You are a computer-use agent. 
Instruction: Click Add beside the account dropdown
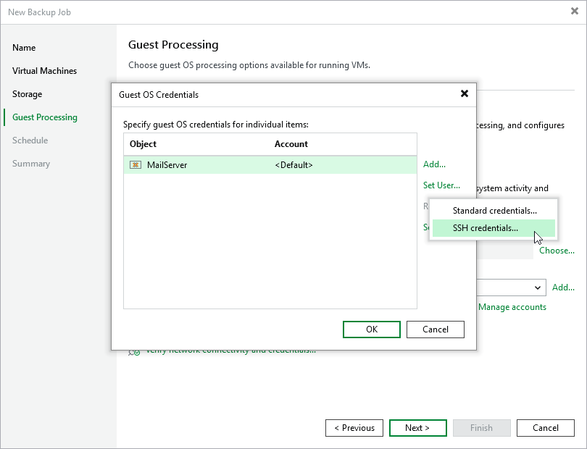[563, 288]
